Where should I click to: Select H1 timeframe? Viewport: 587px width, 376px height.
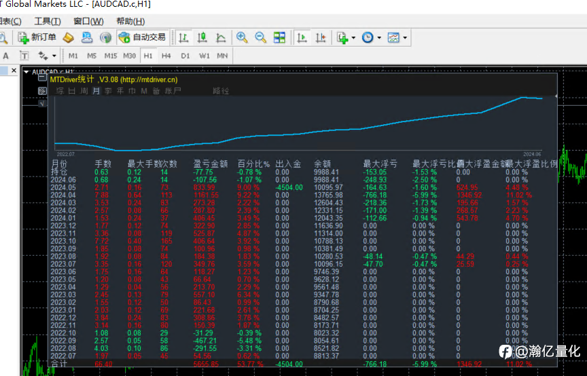pyautogui.click(x=148, y=56)
